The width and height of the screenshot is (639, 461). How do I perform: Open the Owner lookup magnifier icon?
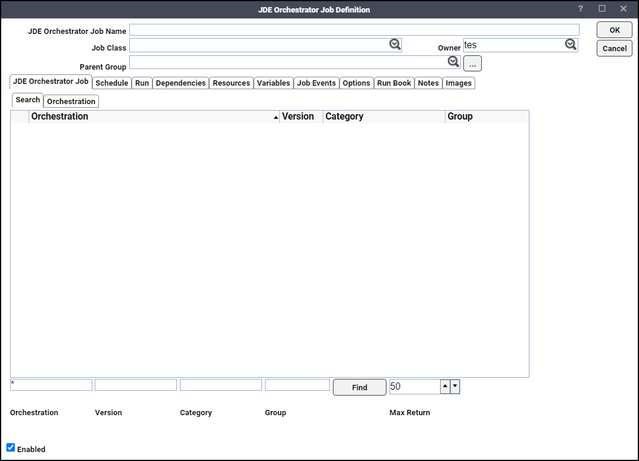(571, 45)
